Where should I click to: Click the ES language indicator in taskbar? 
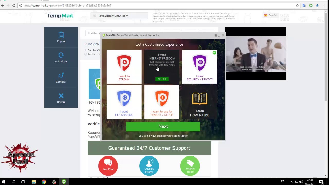(x=282, y=181)
